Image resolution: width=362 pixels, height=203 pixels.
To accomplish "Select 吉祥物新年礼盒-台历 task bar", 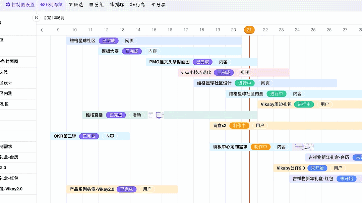I will click(334, 157).
